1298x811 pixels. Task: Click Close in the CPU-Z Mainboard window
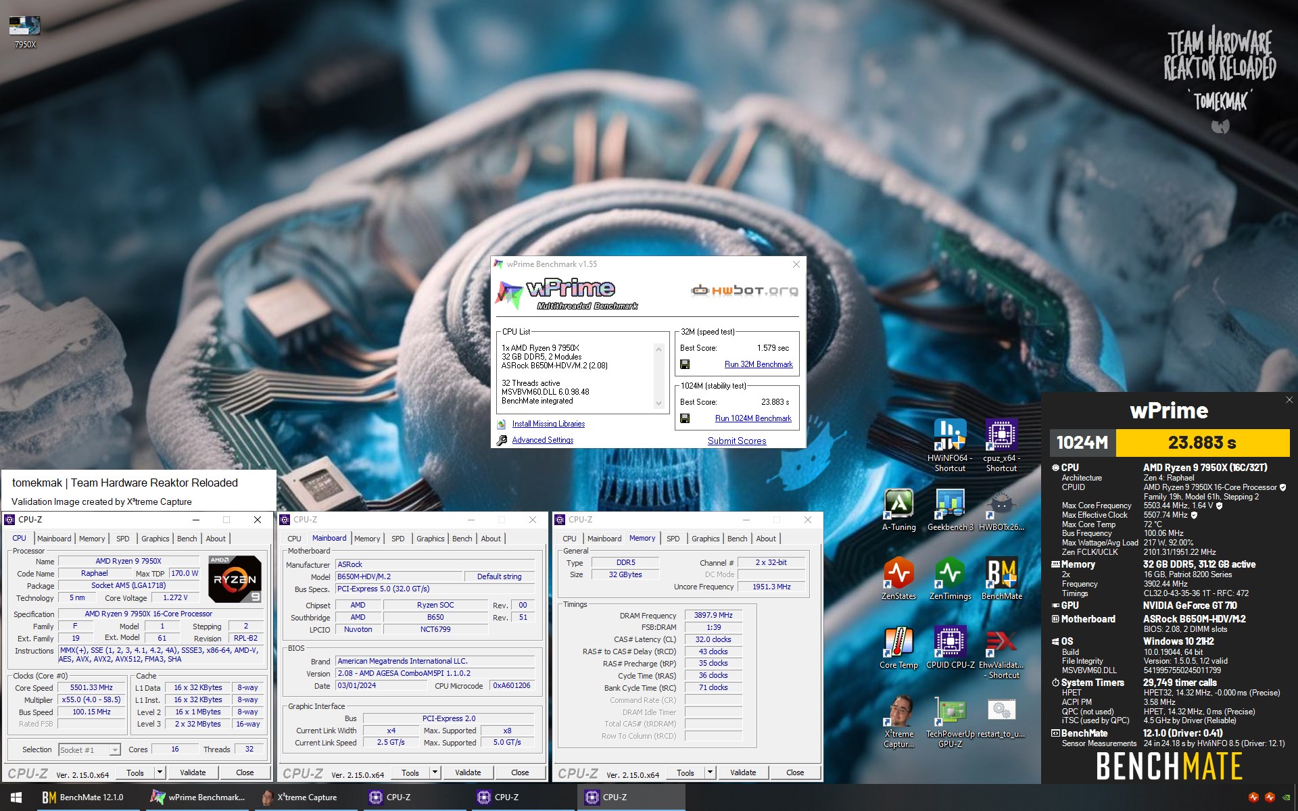pyautogui.click(x=520, y=772)
